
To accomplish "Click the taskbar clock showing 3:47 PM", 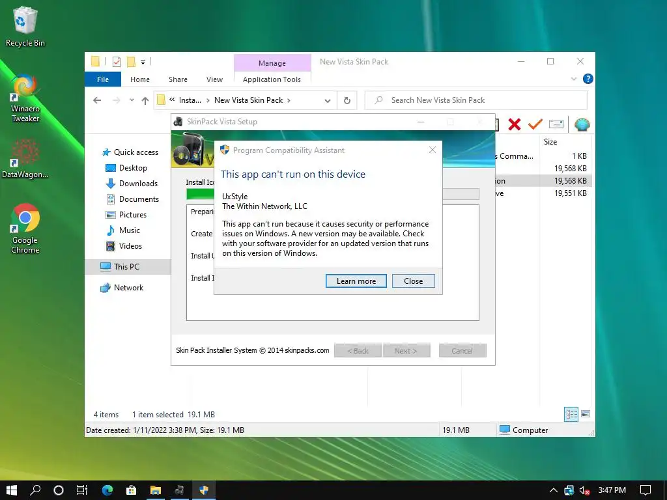I will point(612,490).
